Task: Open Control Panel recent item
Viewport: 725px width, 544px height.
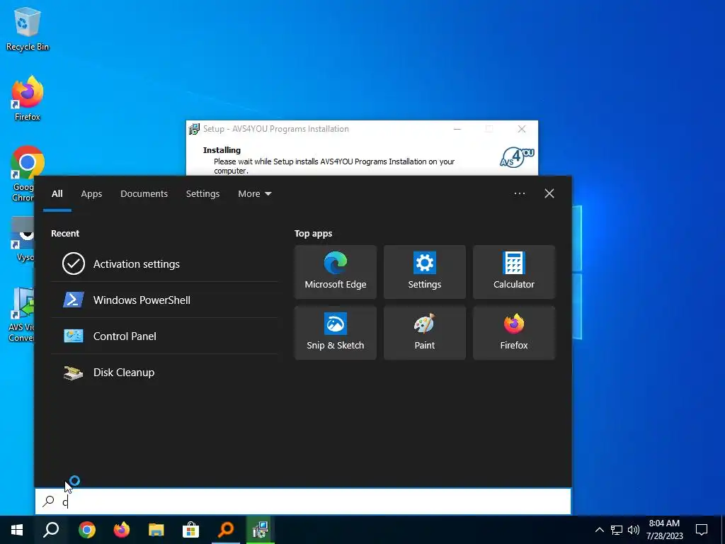Action: coord(164,336)
